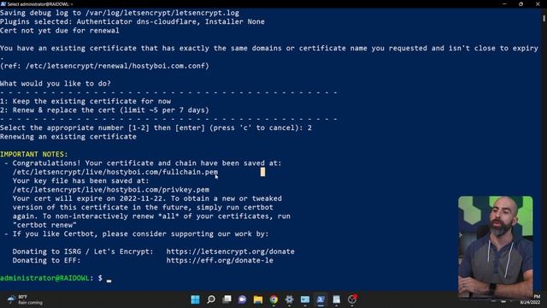Open the Mail app on the taskbar
The height and width of the screenshot is (308, 547).
305,299
